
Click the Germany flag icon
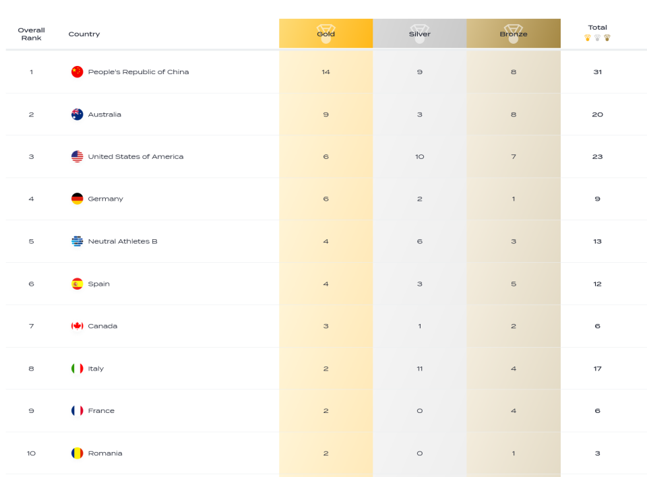77,199
